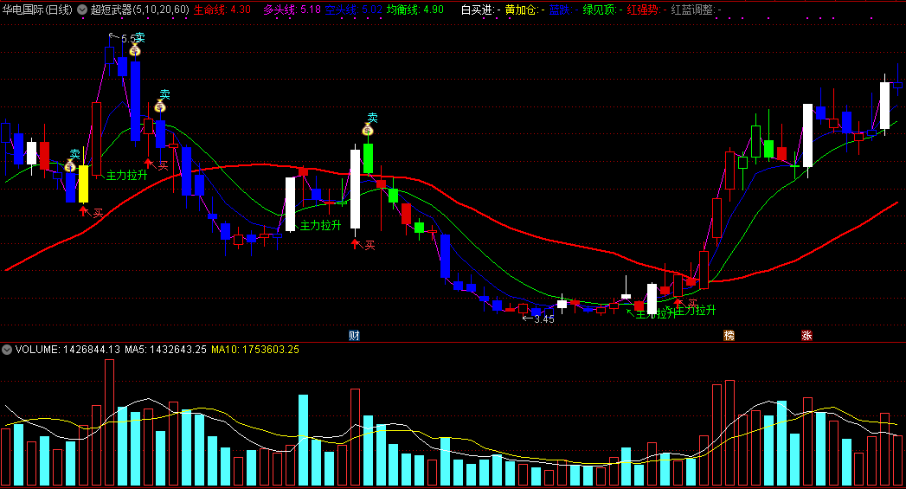Click the 财 financial marker icon
This screenshot has height=489, width=906.
[354, 335]
